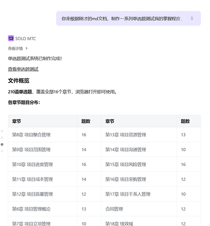The height and width of the screenshot is (226, 210).
Task: Select the 文件概览 heading
Action: [19, 80]
